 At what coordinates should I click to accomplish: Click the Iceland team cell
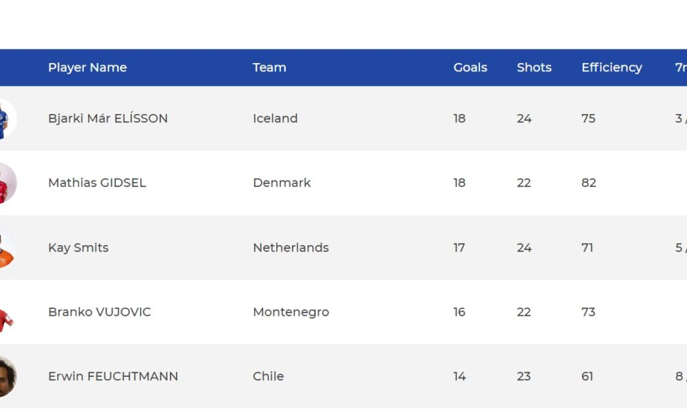pyautogui.click(x=275, y=119)
